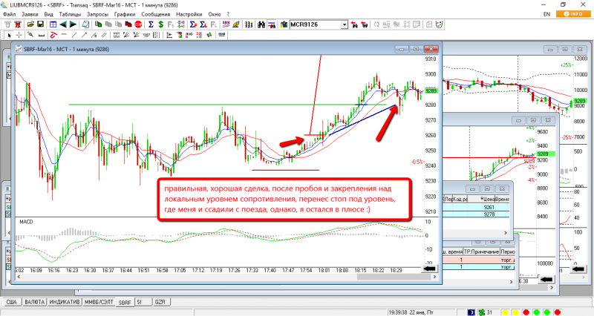The height and width of the screenshot is (316, 594).
Task: Click the orange INFO button
Action: pyautogui.click(x=573, y=14)
